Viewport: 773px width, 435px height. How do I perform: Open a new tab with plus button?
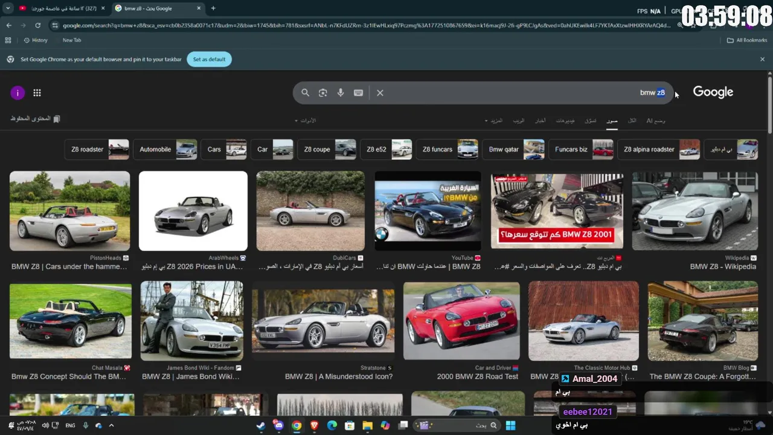pyautogui.click(x=213, y=8)
